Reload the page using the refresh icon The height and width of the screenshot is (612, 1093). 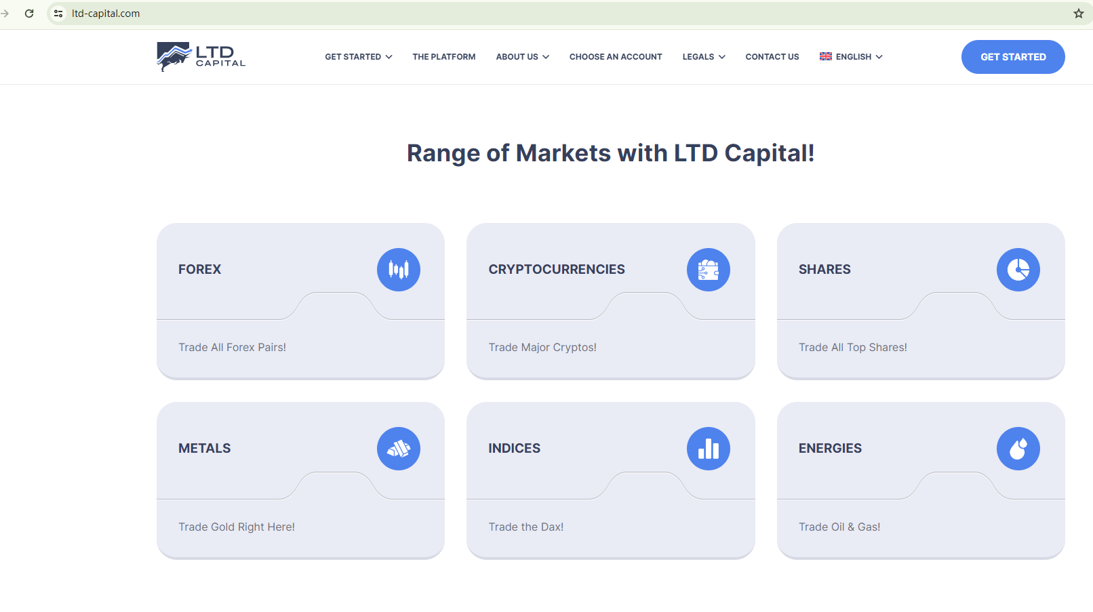(x=29, y=14)
